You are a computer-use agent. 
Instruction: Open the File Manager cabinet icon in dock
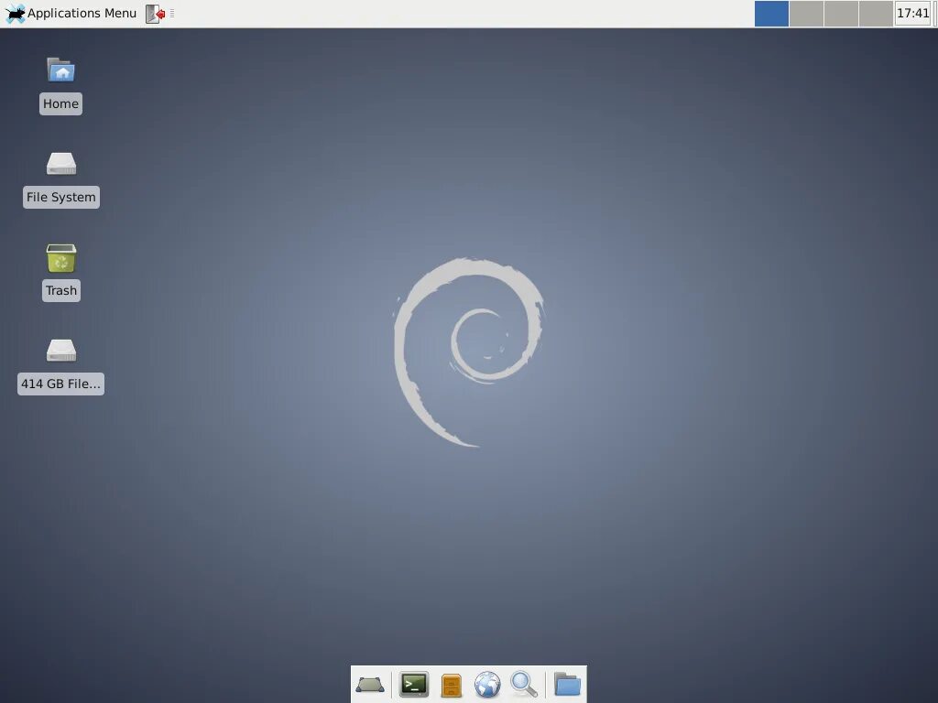click(451, 685)
